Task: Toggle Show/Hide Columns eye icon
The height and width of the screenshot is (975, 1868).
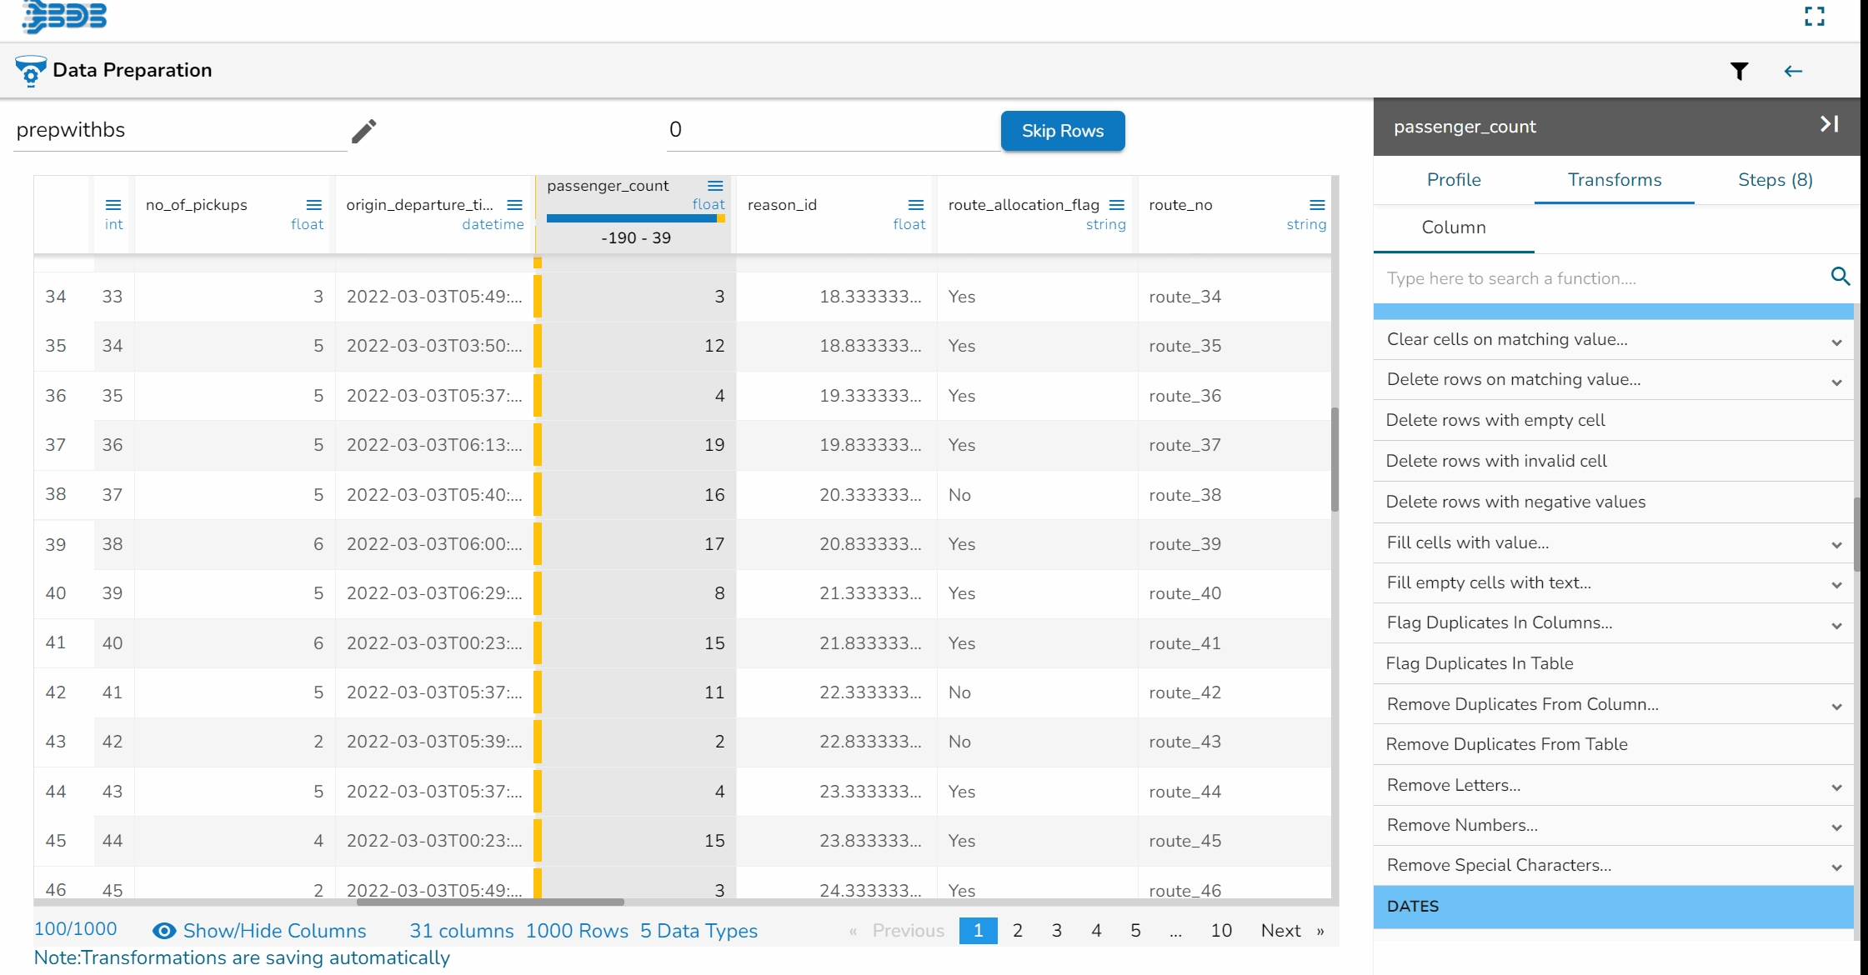Action: pos(164,931)
